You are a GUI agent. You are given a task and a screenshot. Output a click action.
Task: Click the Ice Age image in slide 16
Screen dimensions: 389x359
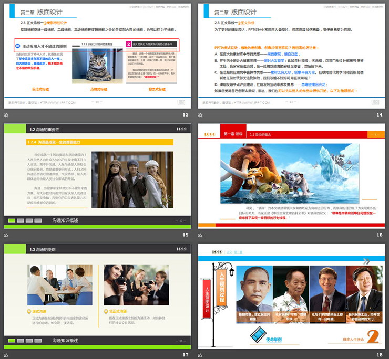(290, 174)
